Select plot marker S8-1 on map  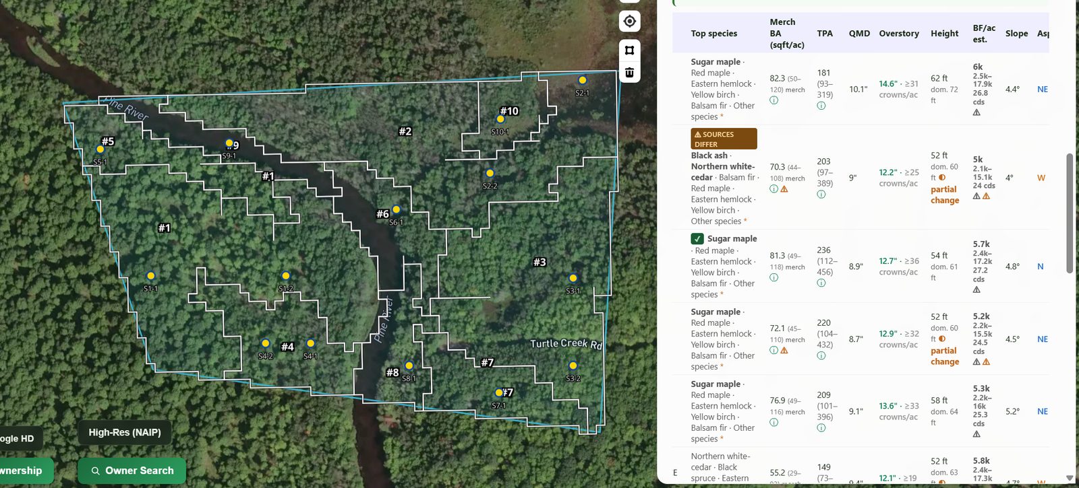coord(409,365)
